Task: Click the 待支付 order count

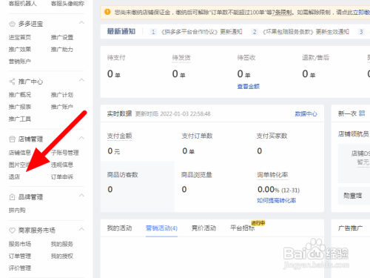Action: [114, 74]
